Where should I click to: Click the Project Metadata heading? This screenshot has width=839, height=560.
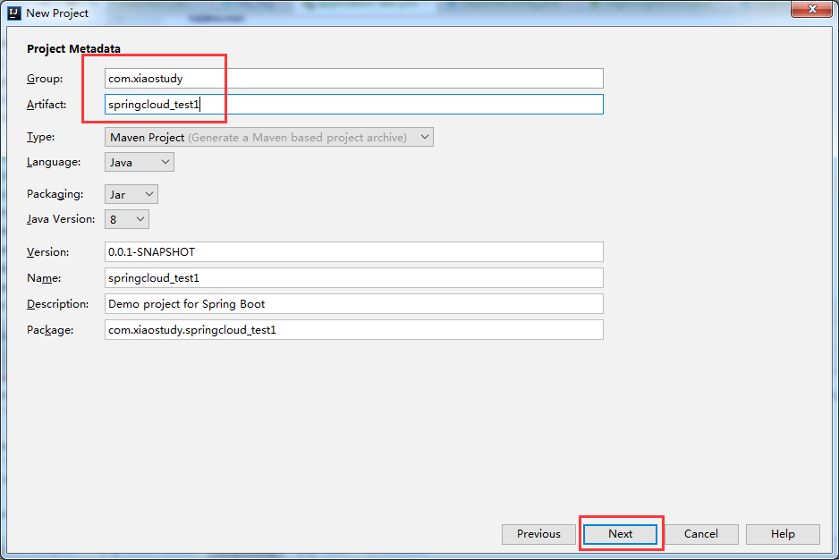tap(74, 48)
